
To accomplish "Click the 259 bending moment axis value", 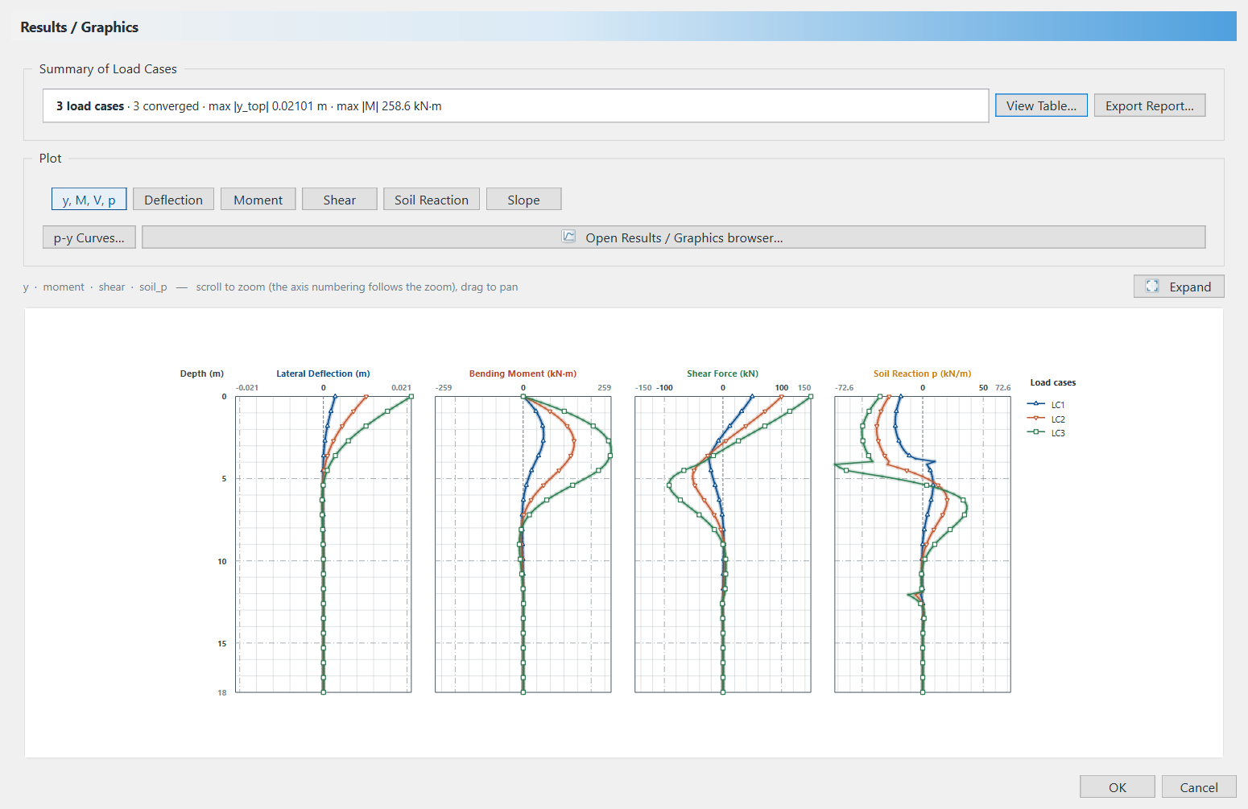I will pos(604,387).
